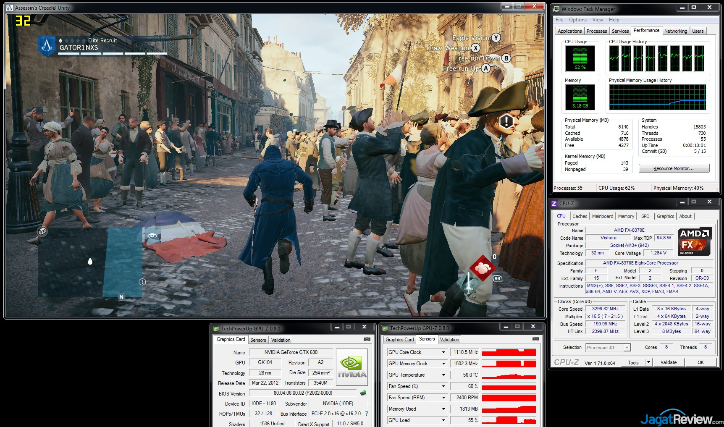Open the Processor #1 selection combo box
The image size is (724, 427).
tap(608, 347)
